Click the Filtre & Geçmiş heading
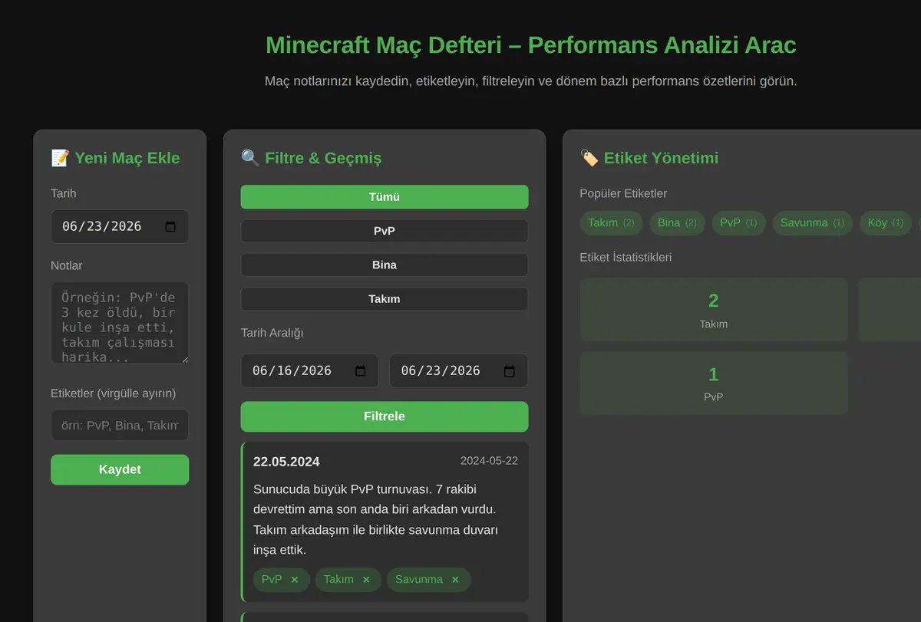The width and height of the screenshot is (921, 622). coord(311,158)
